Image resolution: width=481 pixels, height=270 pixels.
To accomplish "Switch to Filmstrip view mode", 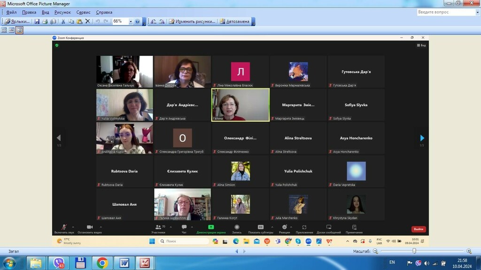I will (x=12, y=30).
